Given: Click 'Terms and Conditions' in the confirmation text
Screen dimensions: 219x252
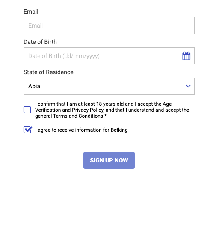Looking at the screenshot, I should coord(78,116).
